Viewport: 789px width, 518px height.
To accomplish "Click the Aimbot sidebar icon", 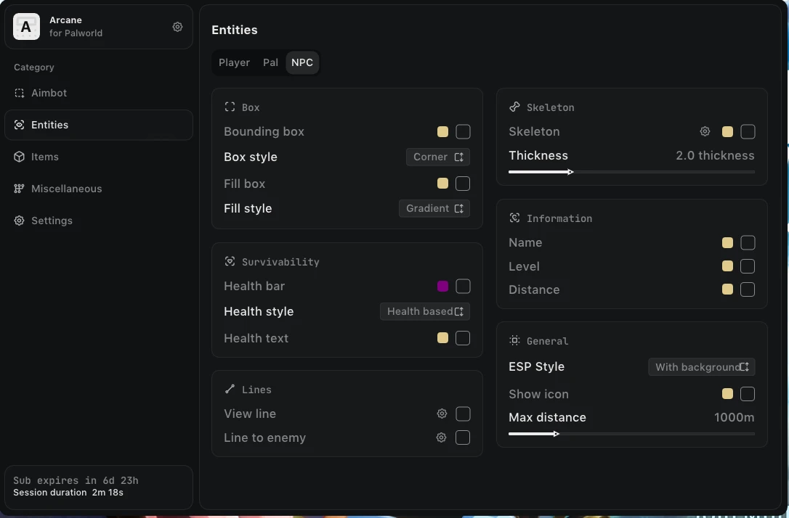I will (x=19, y=93).
